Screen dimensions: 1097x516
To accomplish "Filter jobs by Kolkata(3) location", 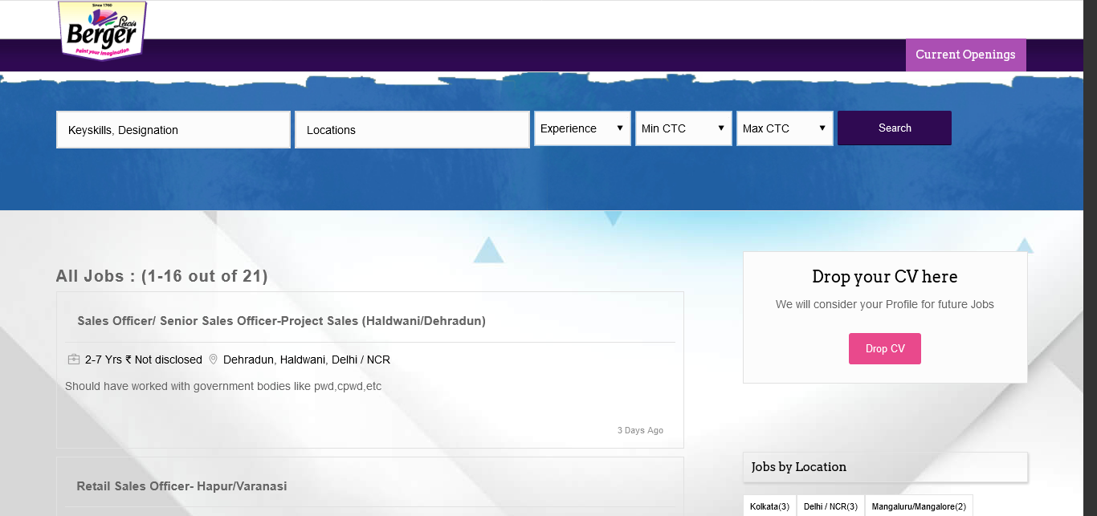I will [x=769, y=506].
